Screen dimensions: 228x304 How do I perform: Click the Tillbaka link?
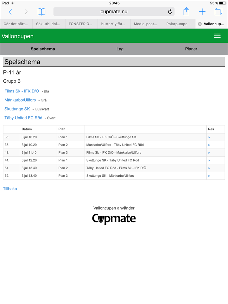pyautogui.click(x=10, y=189)
